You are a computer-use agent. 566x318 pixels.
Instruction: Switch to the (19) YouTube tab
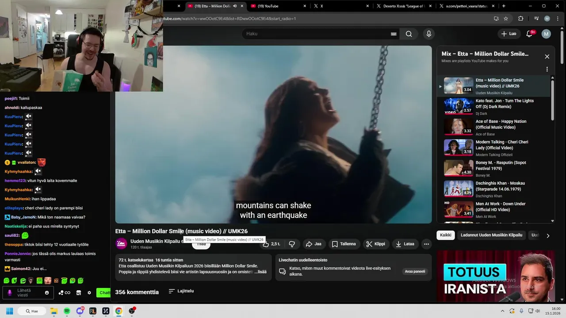pyautogui.click(x=279, y=6)
